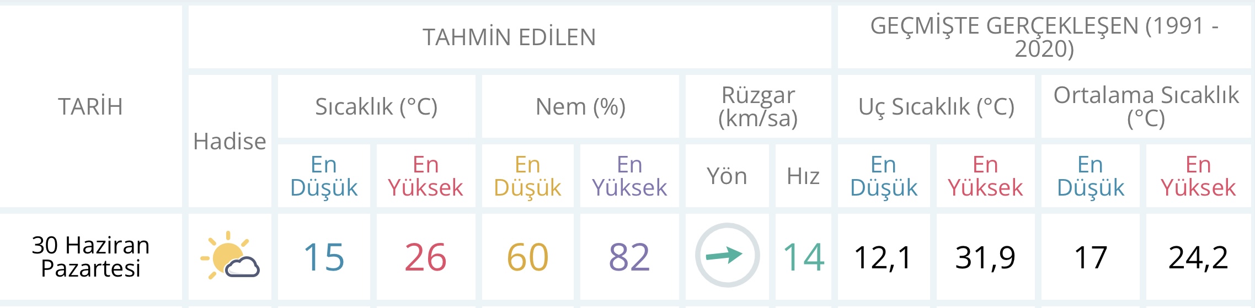Click the Ortalama Sıcaklık (°C) header
The width and height of the screenshot is (1255, 308).
pos(1146,106)
